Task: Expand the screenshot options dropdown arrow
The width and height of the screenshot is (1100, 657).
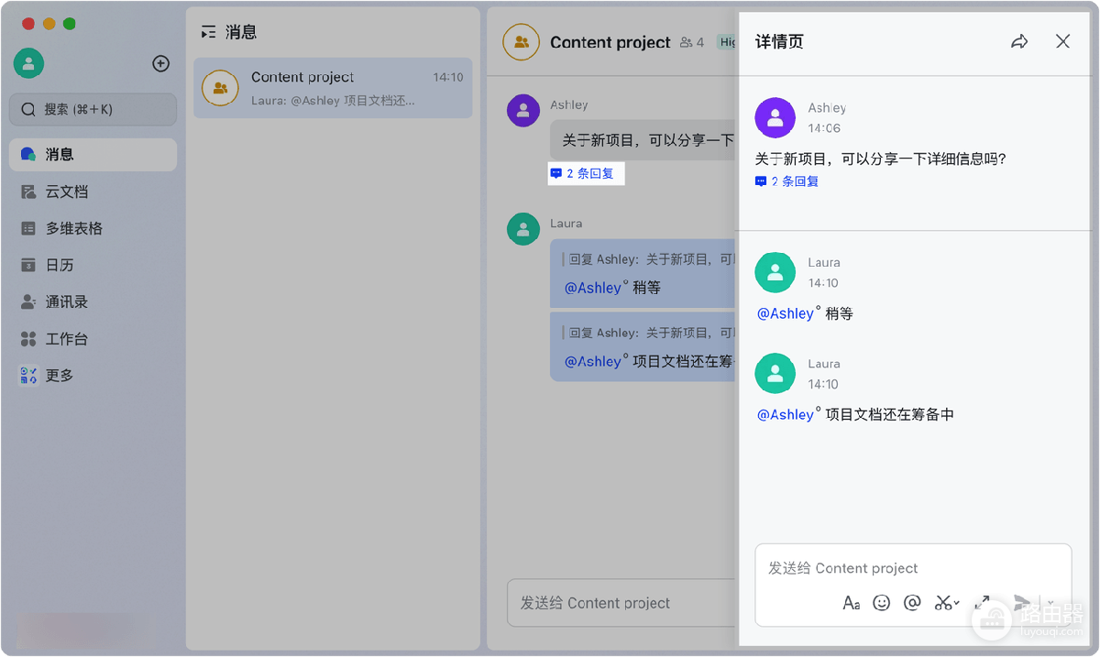Action: (x=957, y=603)
